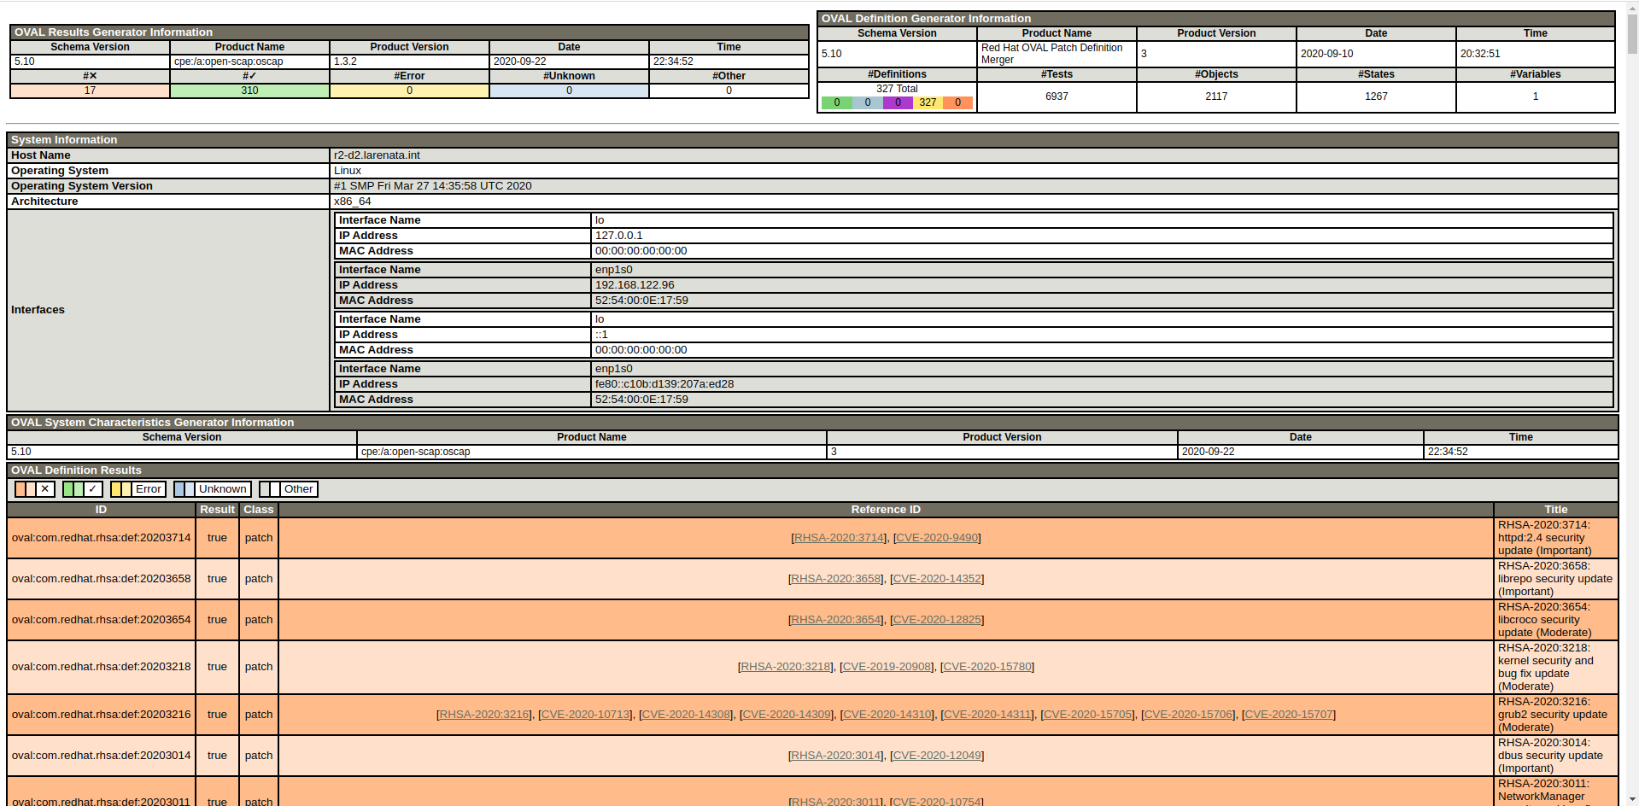Follow the CVE-2020-15707 link
The width and height of the screenshot is (1639, 806).
pos(1288,715)
